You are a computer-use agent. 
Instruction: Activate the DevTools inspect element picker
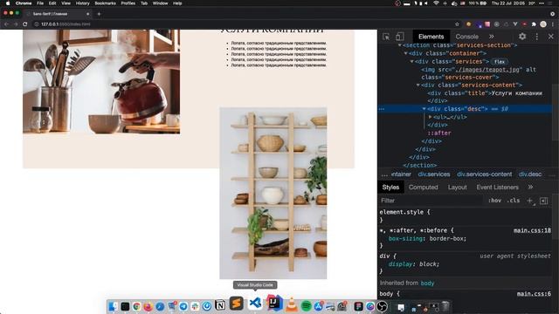[x=386, y=37]
